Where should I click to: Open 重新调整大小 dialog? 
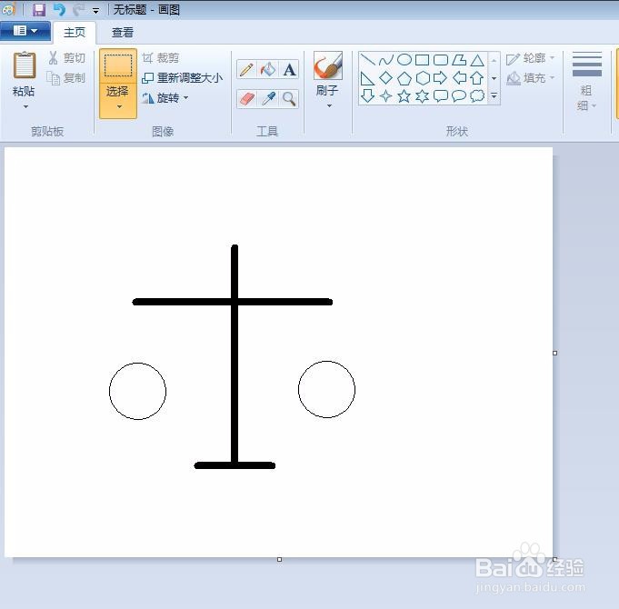[182, 78]
